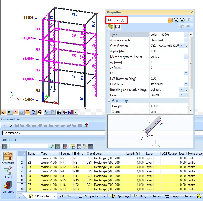Switch to the Node tab
The width and height of the screenshot is (203, 201).
(67, 196)
